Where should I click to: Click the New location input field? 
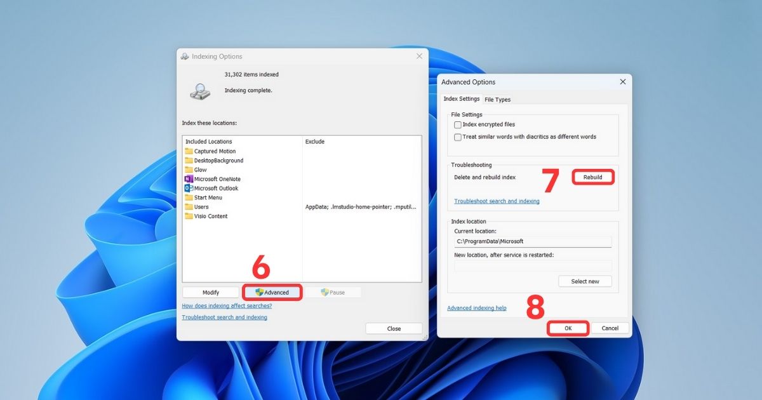click(x=532, y=265)
